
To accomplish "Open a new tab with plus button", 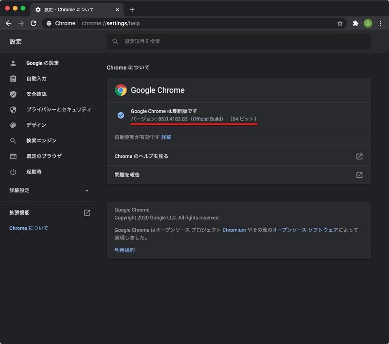I will click(132, 10).
